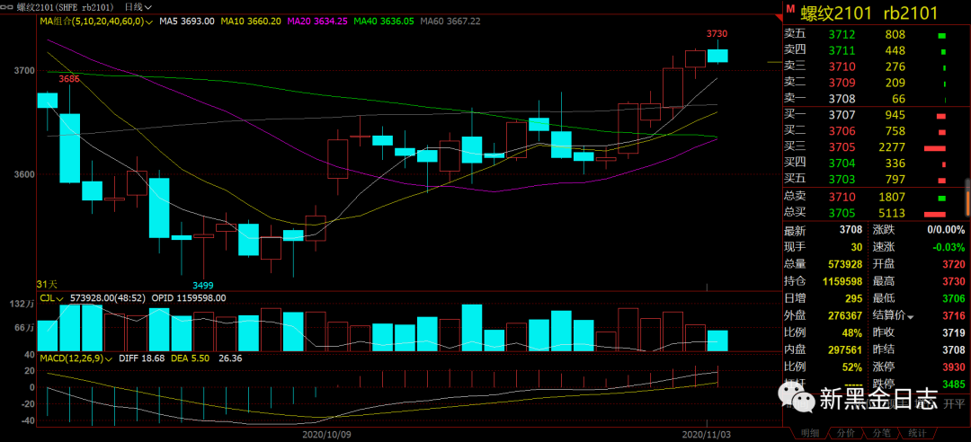
Task: Click the MA60 3667.22 label
Action: pyautogui.click(x=450, y=21)
